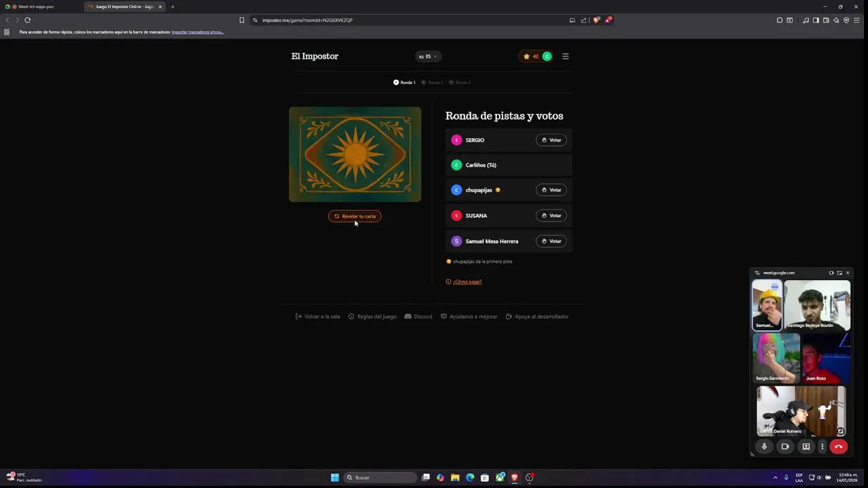Image resolution: width=868 pixels, height=488 pixels.
Task: Click Apoya al desarrollador link
Action: click(x=538, y=317)
